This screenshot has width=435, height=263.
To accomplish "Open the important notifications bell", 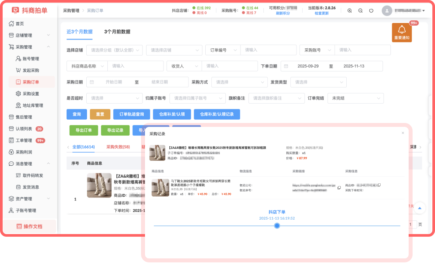I will click(x=402, y=32).
